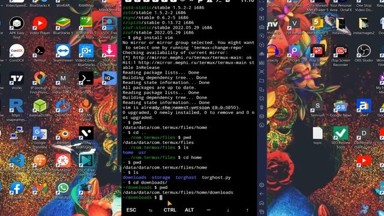Open TeamViewer desktop shortcut
Viewport: 384px width, 216px height.
click(63, 53)
